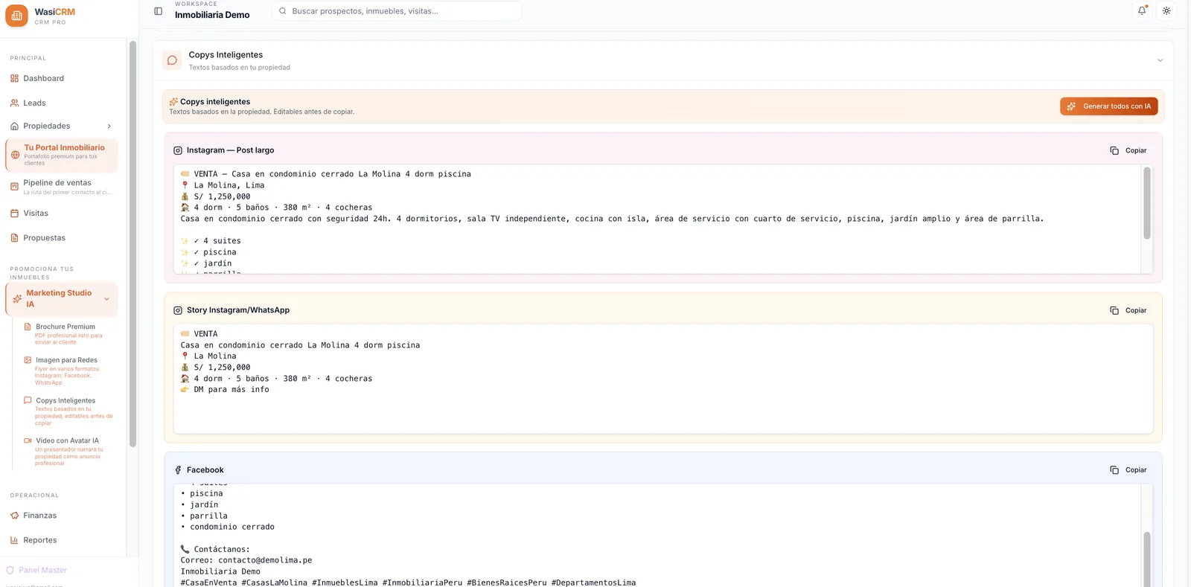
Task: Open the notifications bell
Action: pos(1142,10)
